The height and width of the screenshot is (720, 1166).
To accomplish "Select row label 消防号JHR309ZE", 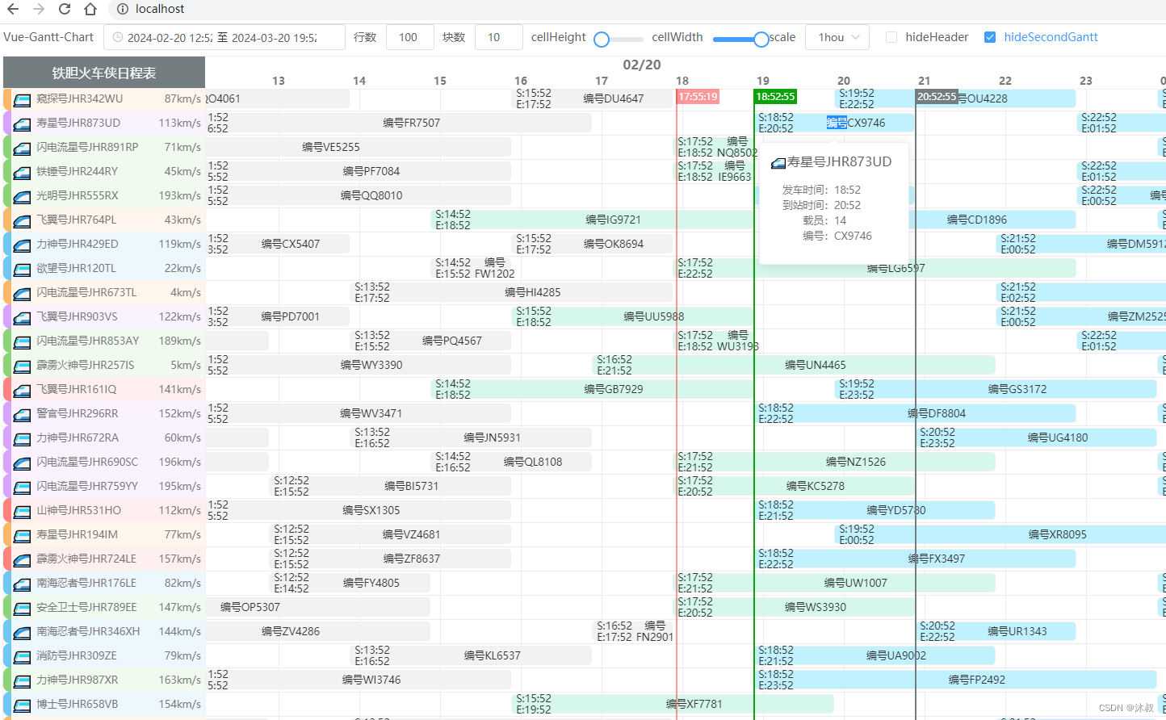I will [x=76, y=655].
